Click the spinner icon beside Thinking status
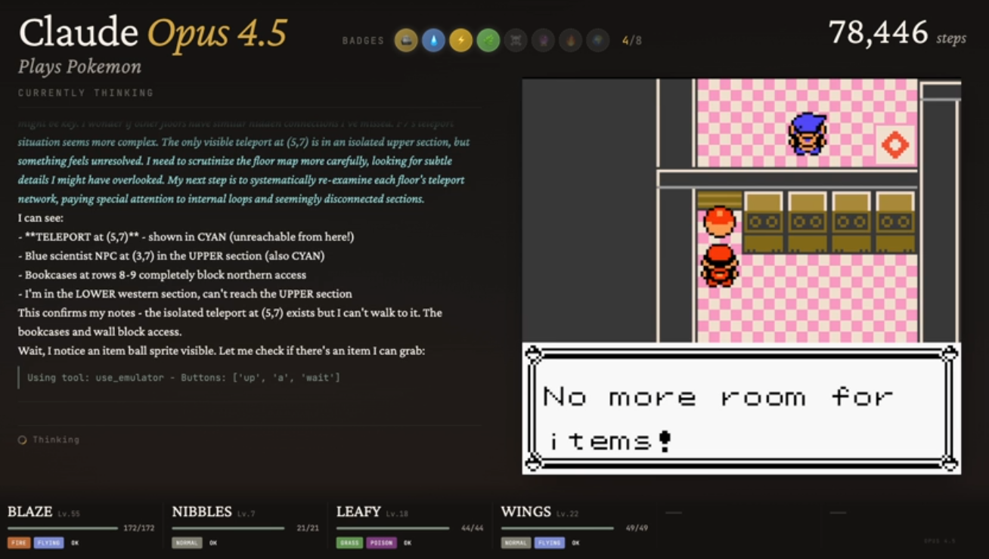989x559 pixels. click(23, 440)
